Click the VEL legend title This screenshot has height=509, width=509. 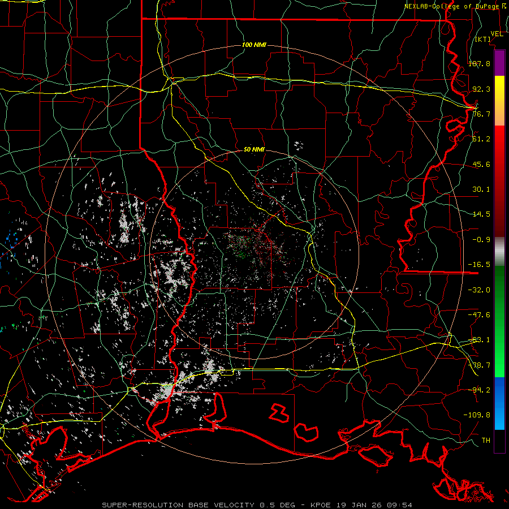click(x=497, y=34)
